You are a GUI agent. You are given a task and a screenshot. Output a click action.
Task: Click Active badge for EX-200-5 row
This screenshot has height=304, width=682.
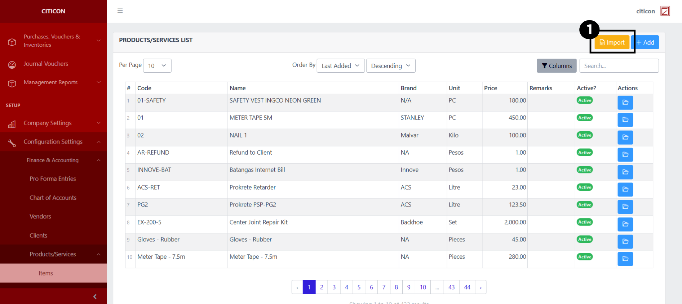[585, 222]
